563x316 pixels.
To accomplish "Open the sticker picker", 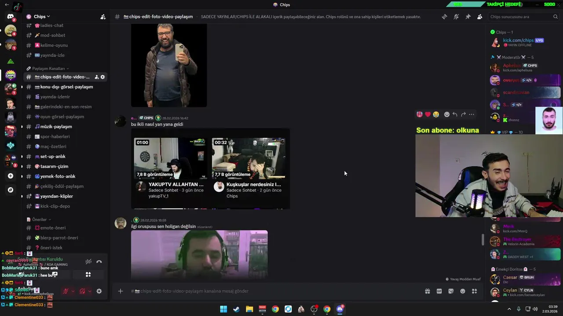I will (451, 291).
